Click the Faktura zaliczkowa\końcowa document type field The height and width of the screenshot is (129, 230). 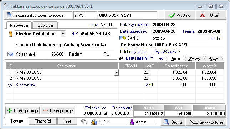(42, 15)
